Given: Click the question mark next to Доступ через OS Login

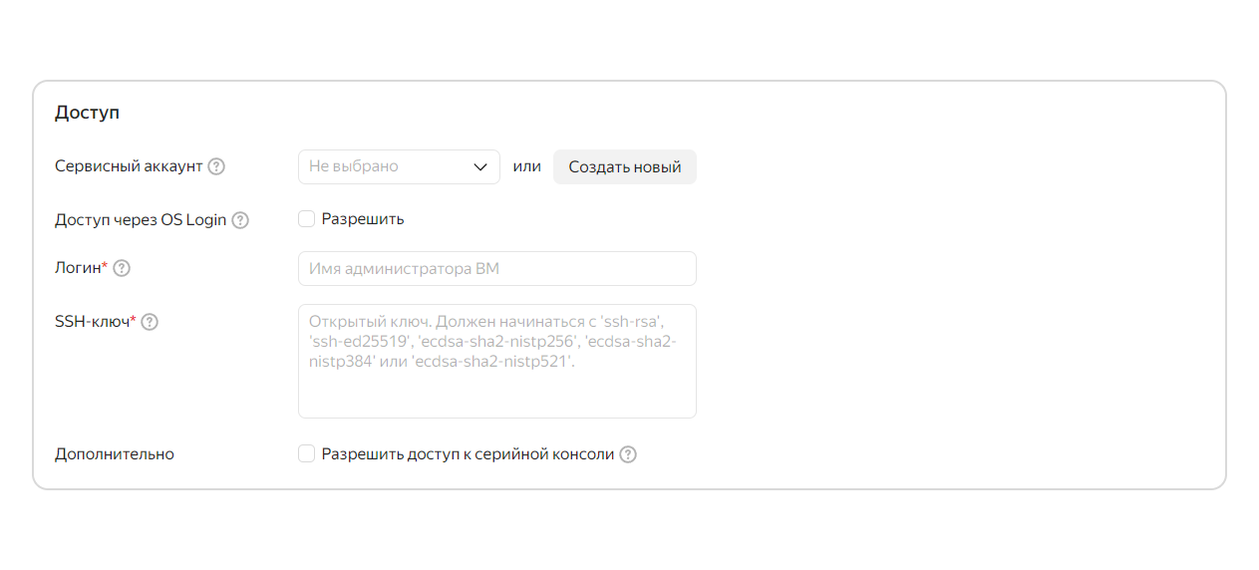Looking at the screenshot, I should pos(240,220).
